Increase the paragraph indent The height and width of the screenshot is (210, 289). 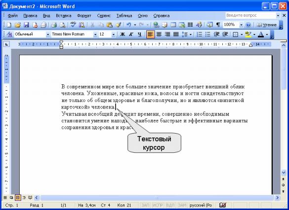tap(225, 35)
